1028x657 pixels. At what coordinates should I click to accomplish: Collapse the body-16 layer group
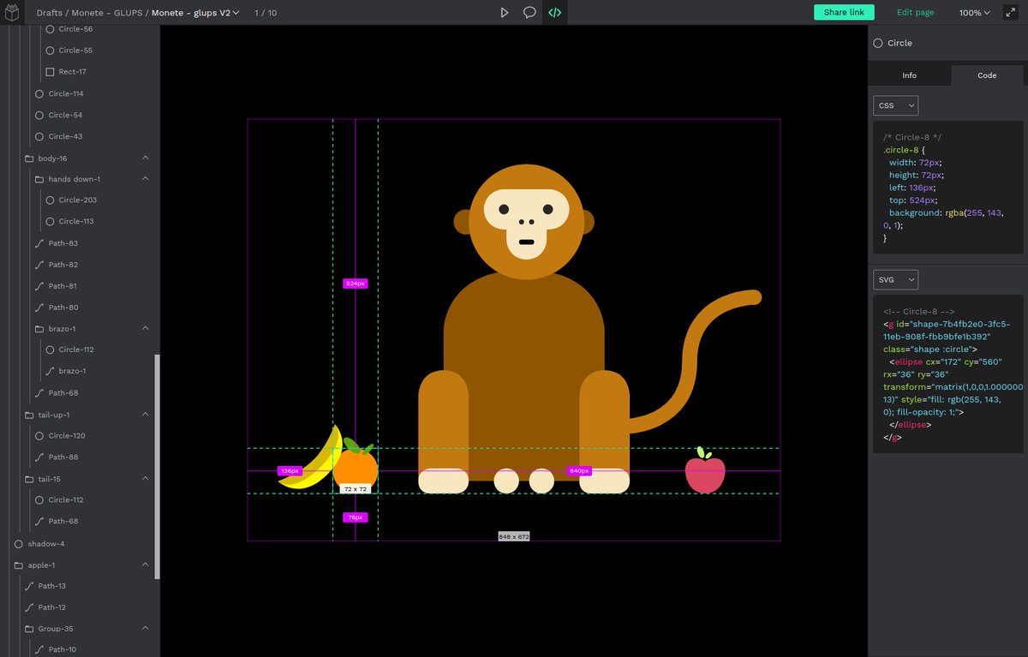pos(145,158)
